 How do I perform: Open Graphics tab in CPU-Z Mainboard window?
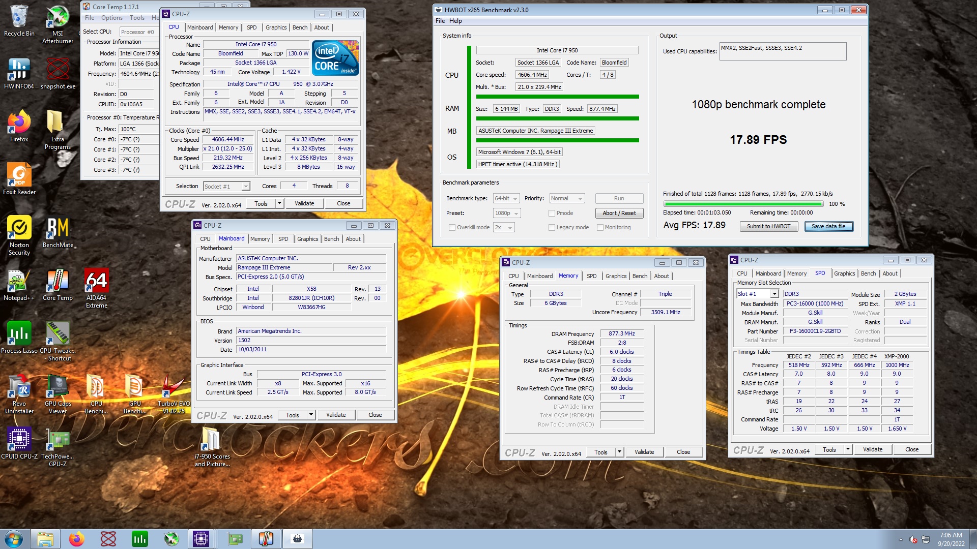[x=307, y=239]
